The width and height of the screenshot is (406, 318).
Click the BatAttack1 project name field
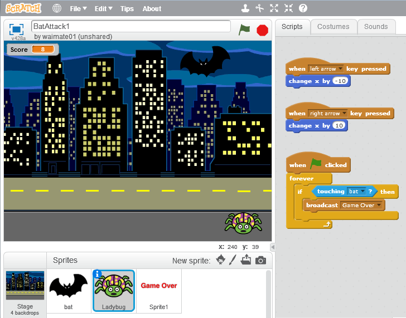point(130,26)
